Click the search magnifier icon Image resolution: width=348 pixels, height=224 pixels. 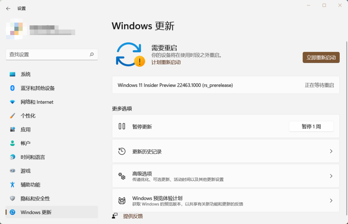pyautogui.click(x=92, y=54)
